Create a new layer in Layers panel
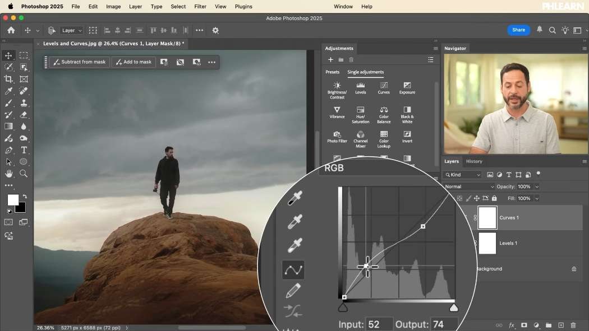589x331 pixels. coord(561,325)
